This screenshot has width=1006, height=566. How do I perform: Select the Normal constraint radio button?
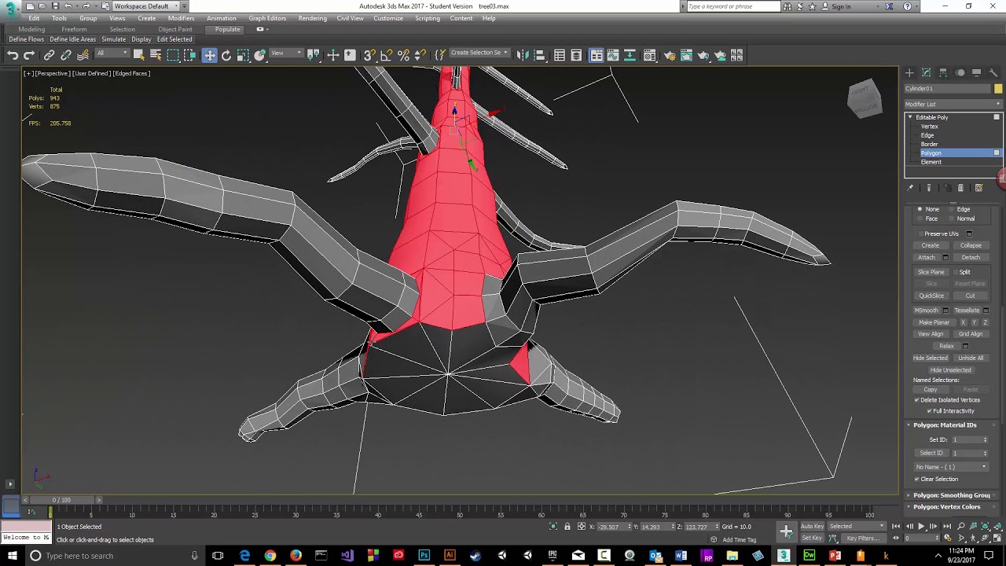[952, 219]
